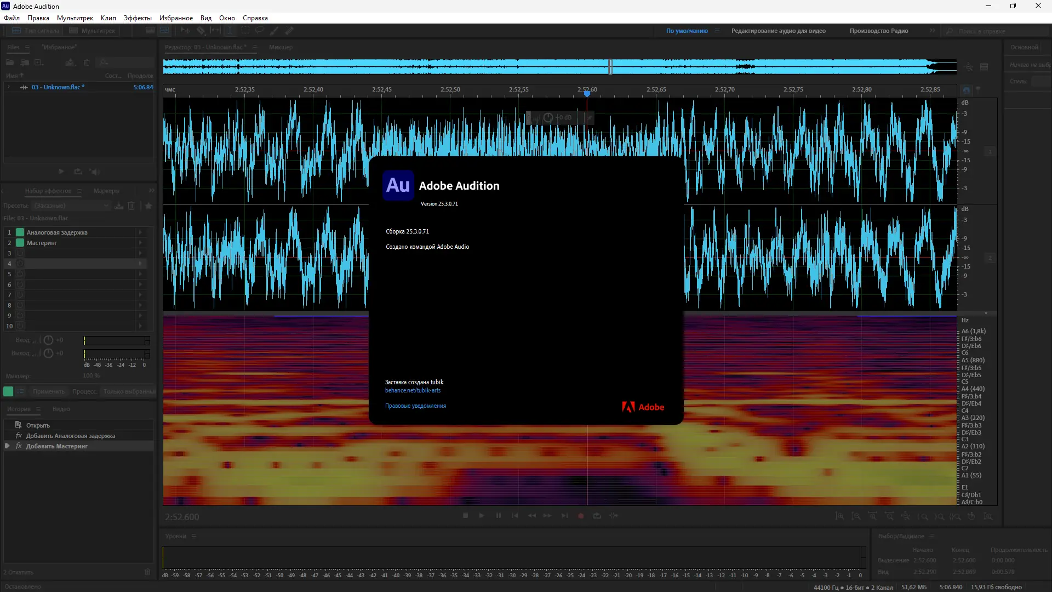Viewport: 1052px width, 592px height.
Task: Open the Эффекты menu
Action: (x=138, y=18)
